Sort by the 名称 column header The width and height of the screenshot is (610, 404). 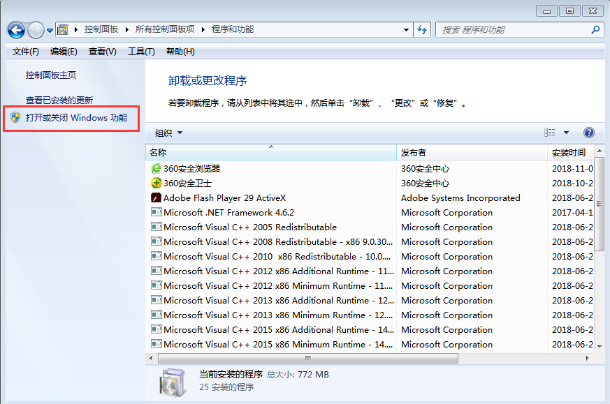271,152
